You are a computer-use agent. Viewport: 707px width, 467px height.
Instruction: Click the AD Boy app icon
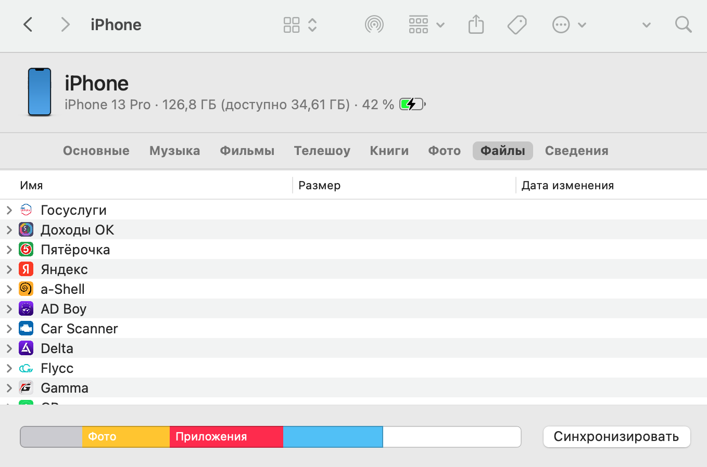[x=26, y=308]
